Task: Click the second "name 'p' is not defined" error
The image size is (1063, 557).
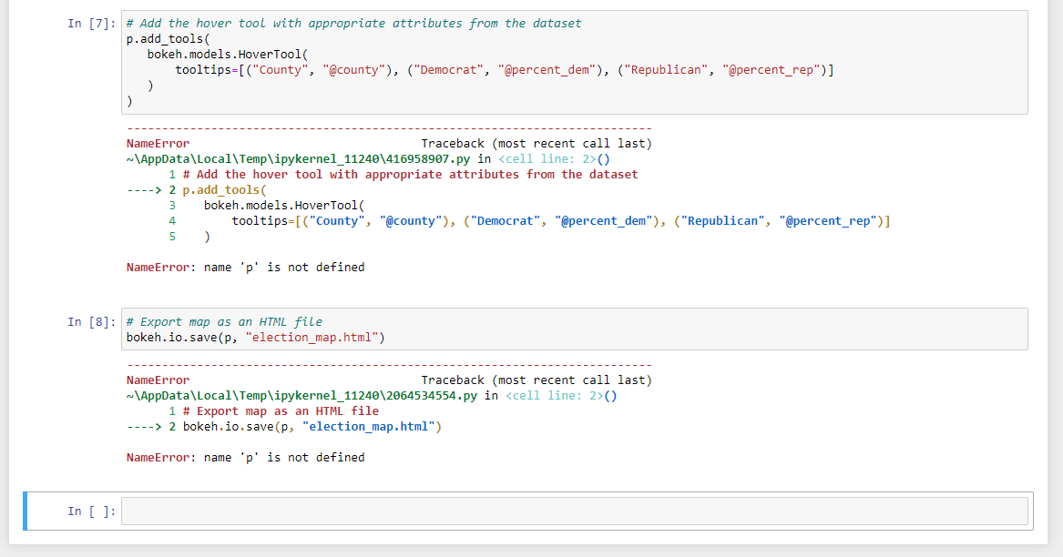Action: (x=244, y=457)
